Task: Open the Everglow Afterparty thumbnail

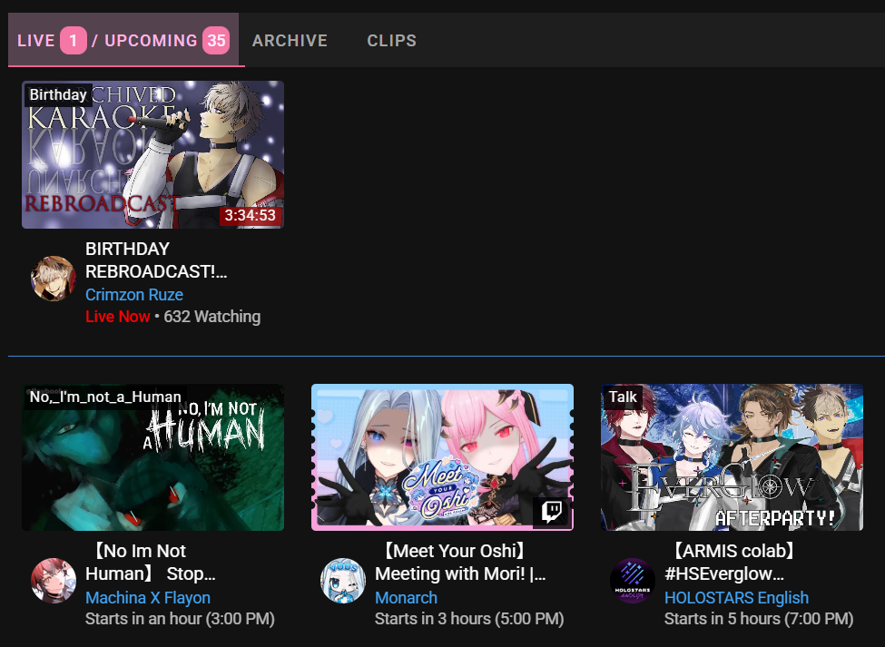Action: coord(732,457)
